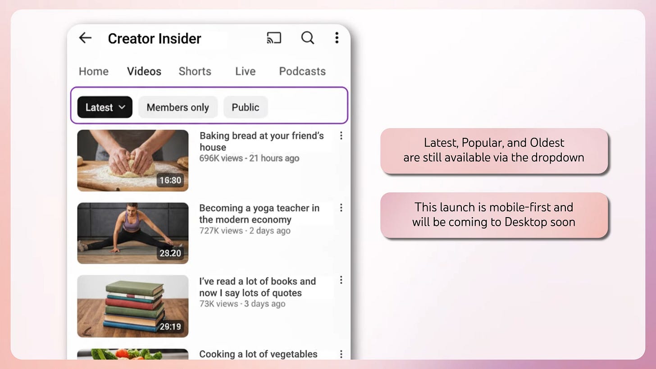656x369 pixels.
Task: Open title 'Cooking a lot of vegetables'
Action: point(258,354)
